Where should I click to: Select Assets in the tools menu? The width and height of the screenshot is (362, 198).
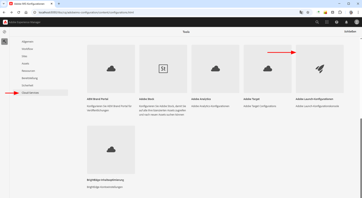(x=26, y=64)
